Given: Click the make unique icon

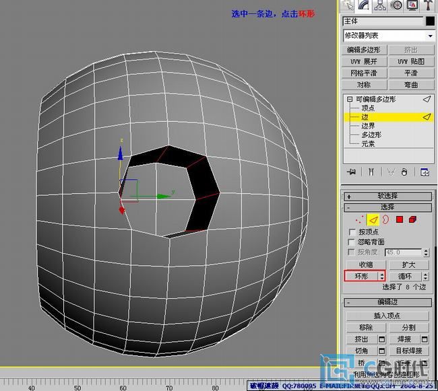Looking at the screenshot, I should coord(391,172).
